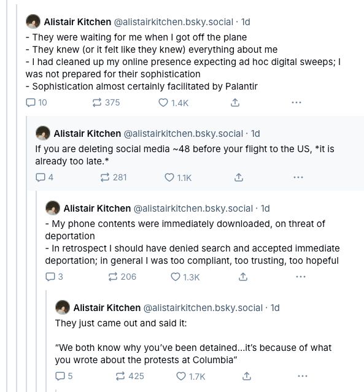Open more options for the Palantir post

pyautogui.click(x=296, y=102)
